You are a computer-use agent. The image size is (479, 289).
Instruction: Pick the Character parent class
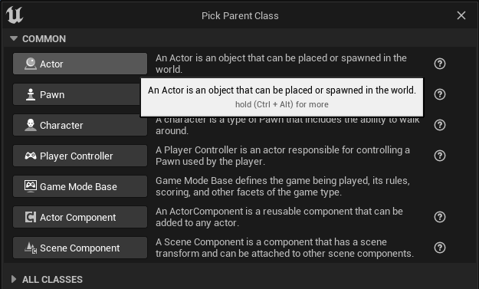[x=80, y=125]
